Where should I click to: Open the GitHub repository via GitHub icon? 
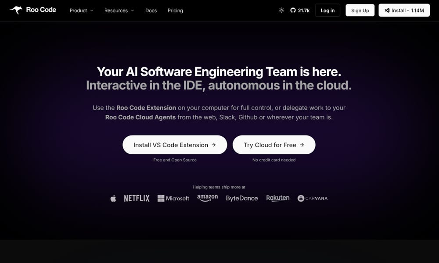[x=293, y=10]
